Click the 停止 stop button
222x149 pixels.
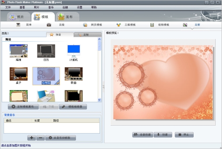point(184,135)
